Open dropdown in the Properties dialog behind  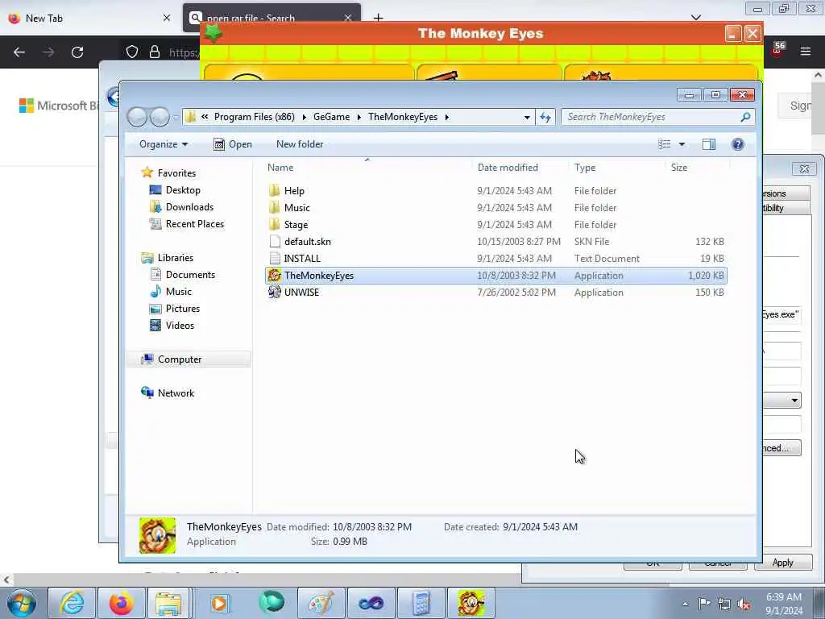pyautogui.click(x=794, y=401)
